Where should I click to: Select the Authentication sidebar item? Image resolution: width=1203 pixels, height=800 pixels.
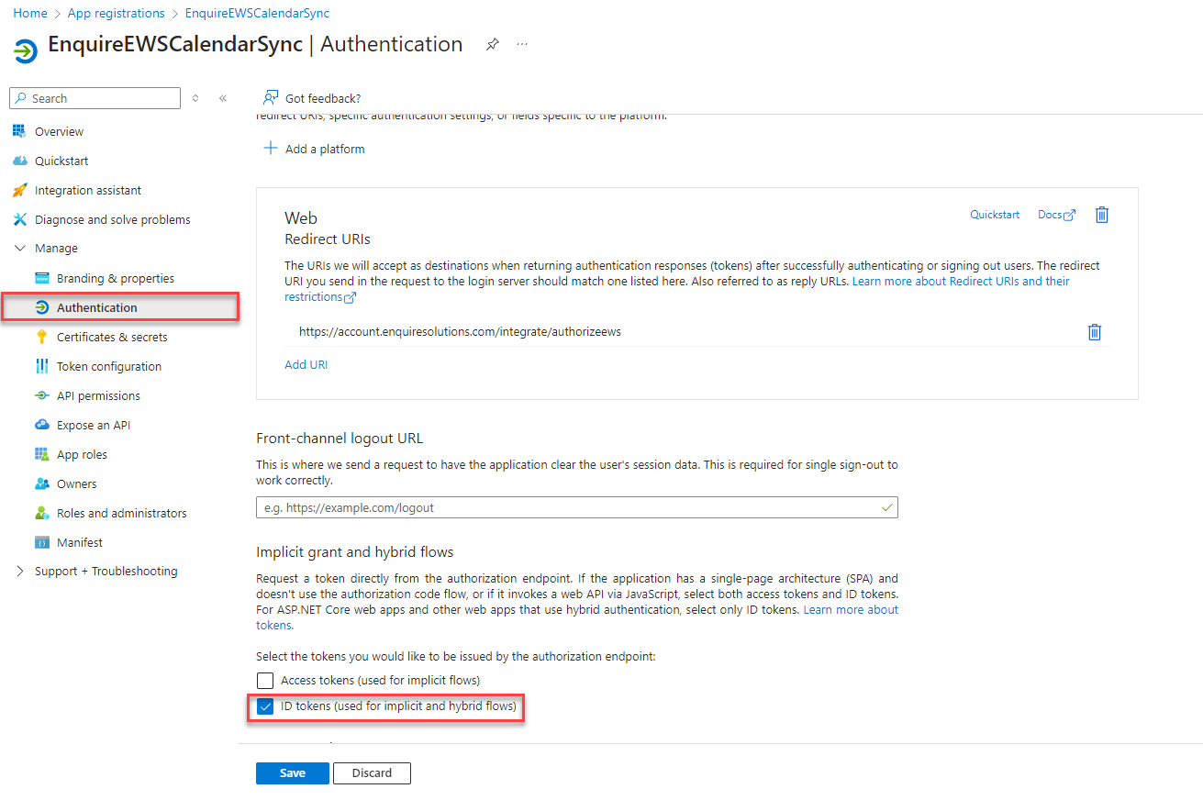click(x=121, y=307)
